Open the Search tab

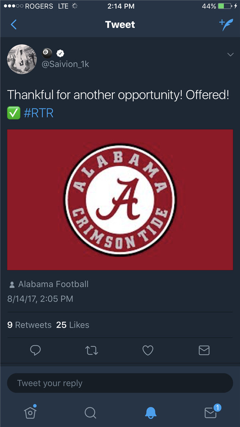(x=90, y=412)
